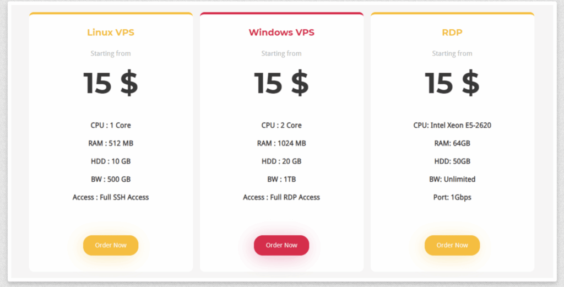This screenshot has width=564, height=287.
Task: Click 'Starting from' in Windows VPS card
Action: click(x=281, y=53)
